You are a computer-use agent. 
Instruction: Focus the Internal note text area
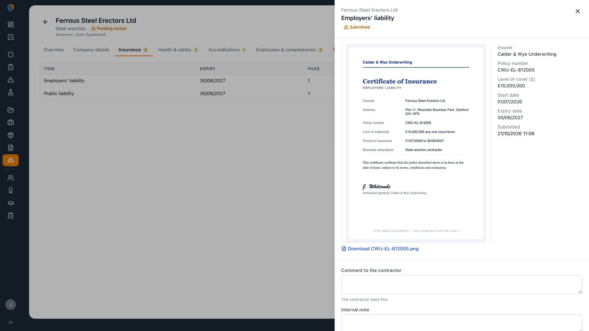coord(461,322)
